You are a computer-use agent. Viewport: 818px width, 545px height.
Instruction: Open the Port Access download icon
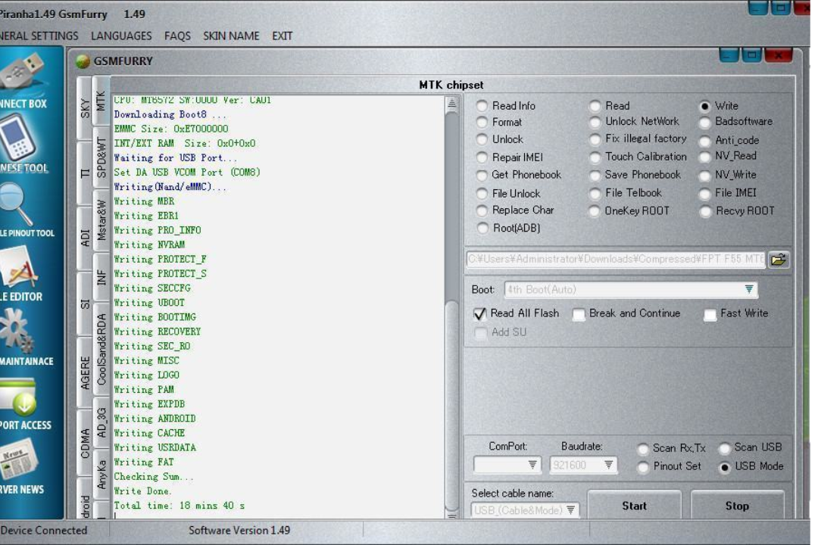click(x=19, y=397)
